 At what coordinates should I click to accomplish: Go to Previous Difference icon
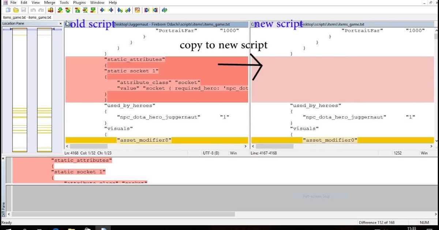click(68, 10)
